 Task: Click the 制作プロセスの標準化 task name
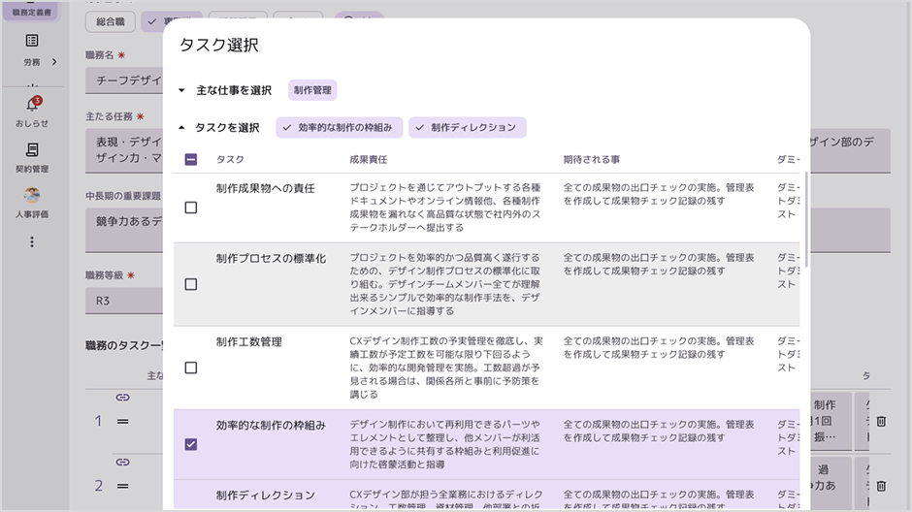[271, 259]
